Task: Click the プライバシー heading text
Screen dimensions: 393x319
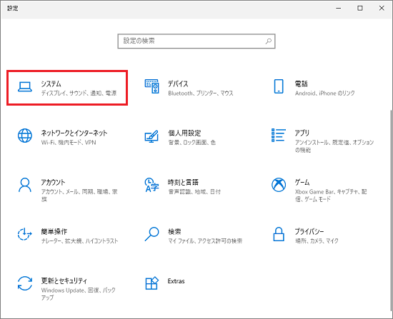Action: 309,231
